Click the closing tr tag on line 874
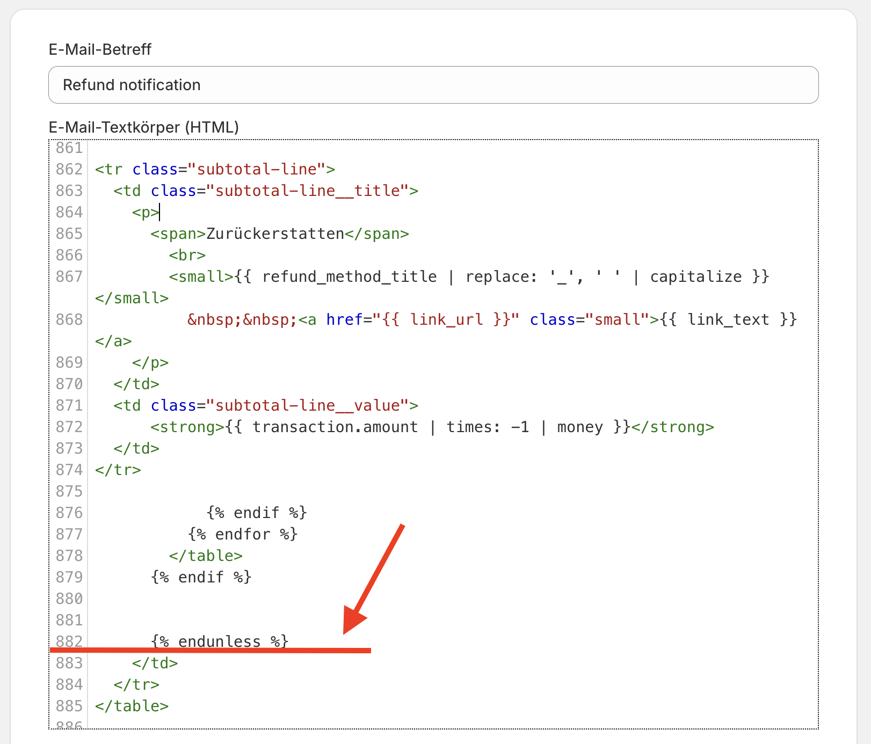This screenshot has height=744, width=871. [x=118, y=470]
